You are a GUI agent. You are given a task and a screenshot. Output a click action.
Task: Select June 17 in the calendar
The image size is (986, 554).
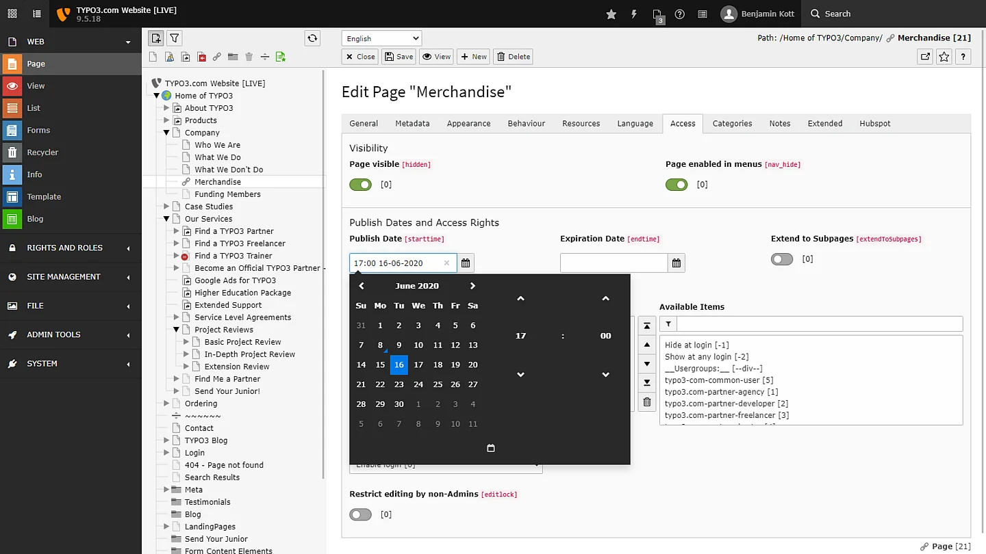pos(418,365)
